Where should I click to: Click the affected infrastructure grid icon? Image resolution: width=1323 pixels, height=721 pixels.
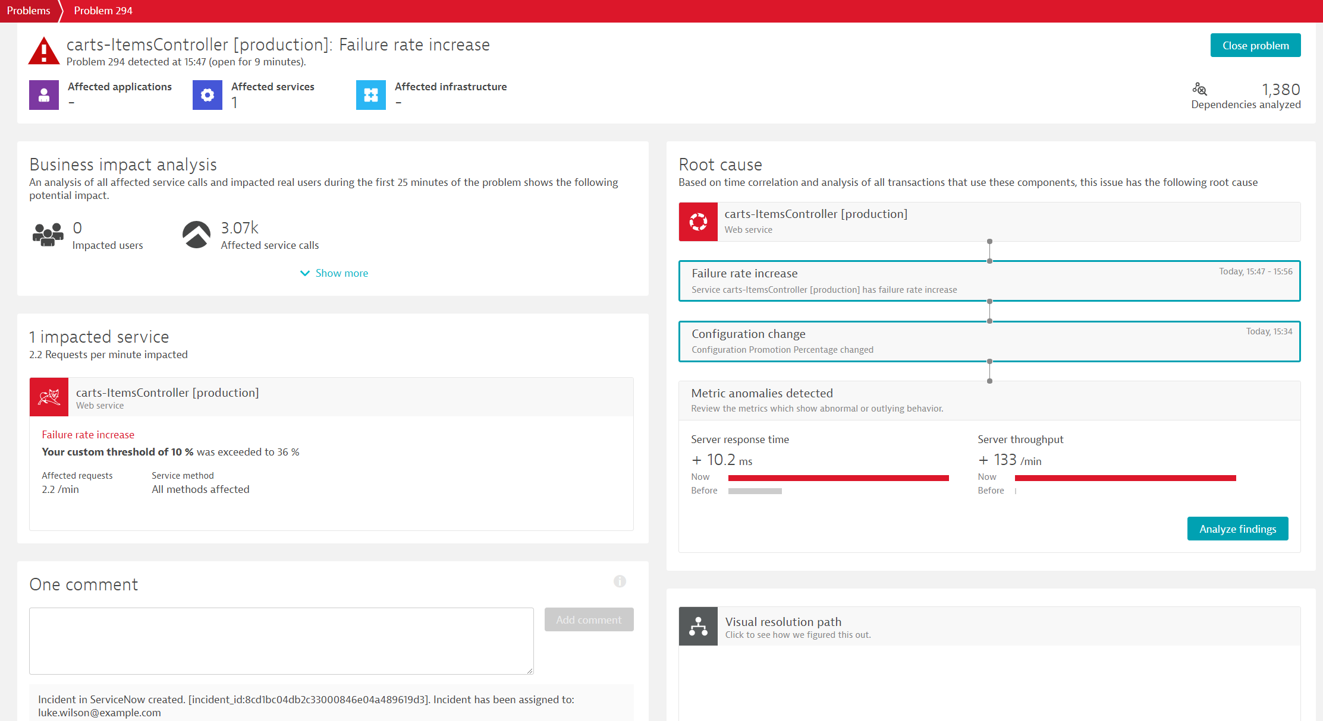[x=372, y=94]
